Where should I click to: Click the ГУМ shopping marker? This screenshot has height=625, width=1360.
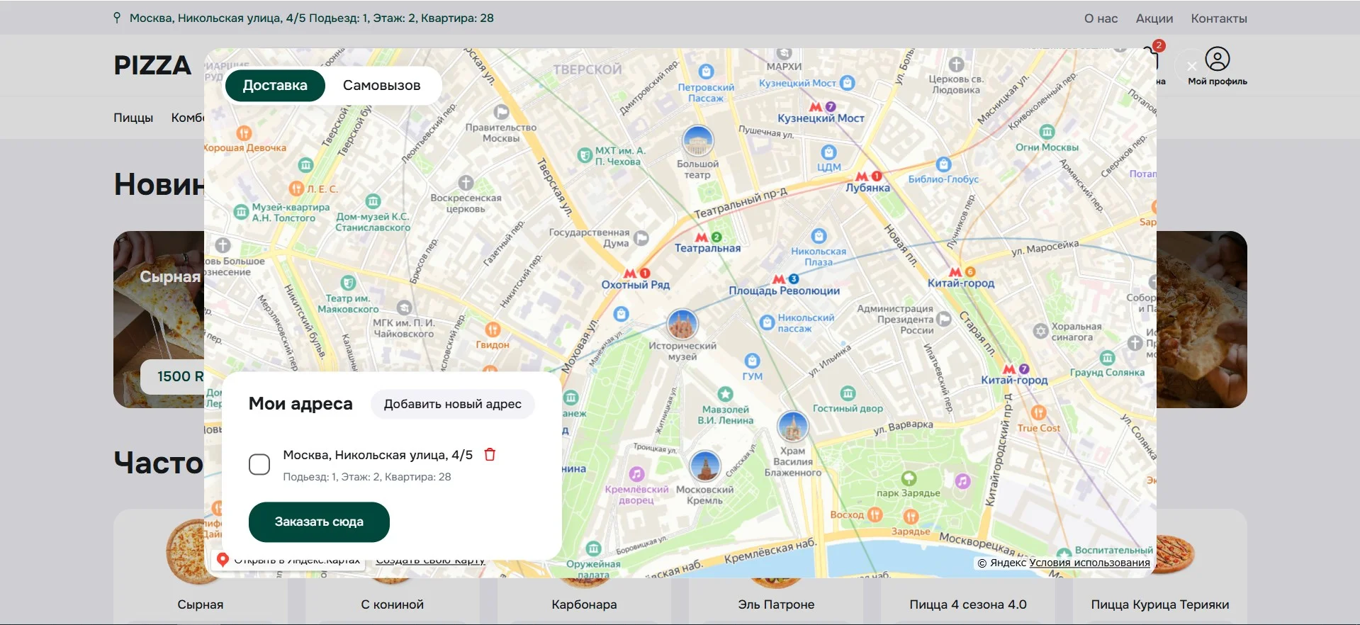tap(753, 361)
